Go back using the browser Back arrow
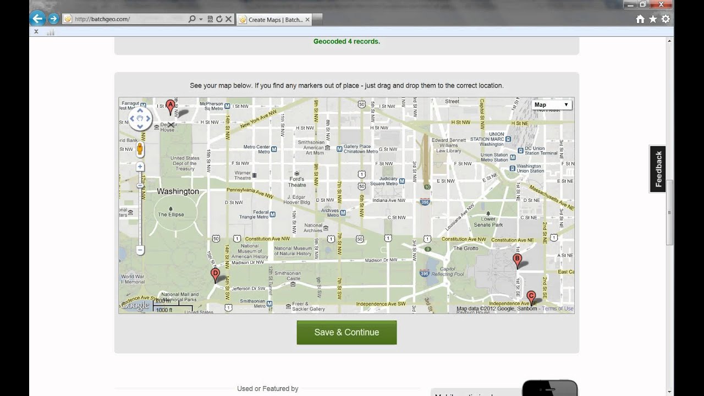 pyautogui.click(x=37, y=19)
